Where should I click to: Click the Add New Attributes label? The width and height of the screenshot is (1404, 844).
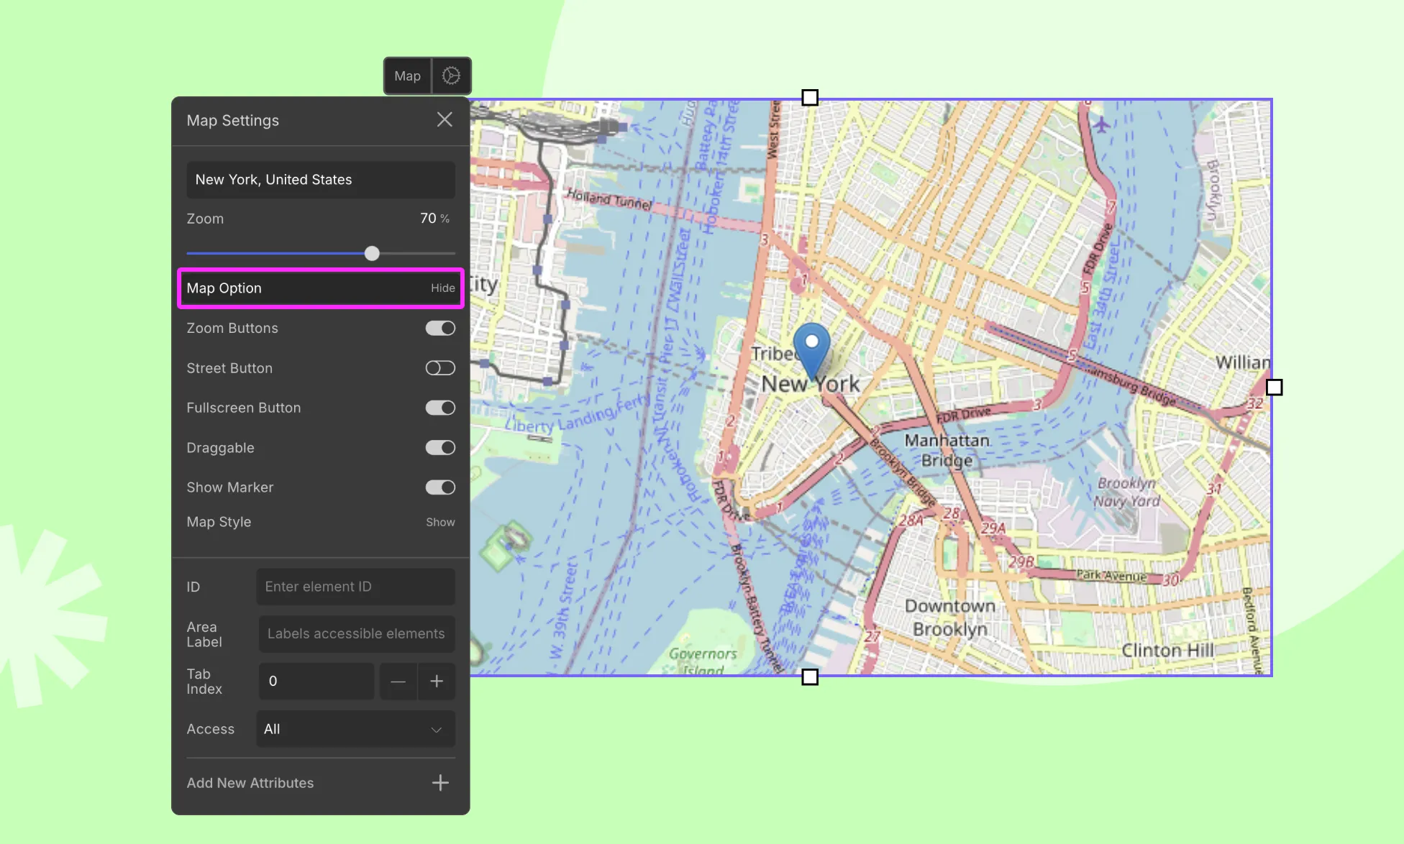[250, 783]
